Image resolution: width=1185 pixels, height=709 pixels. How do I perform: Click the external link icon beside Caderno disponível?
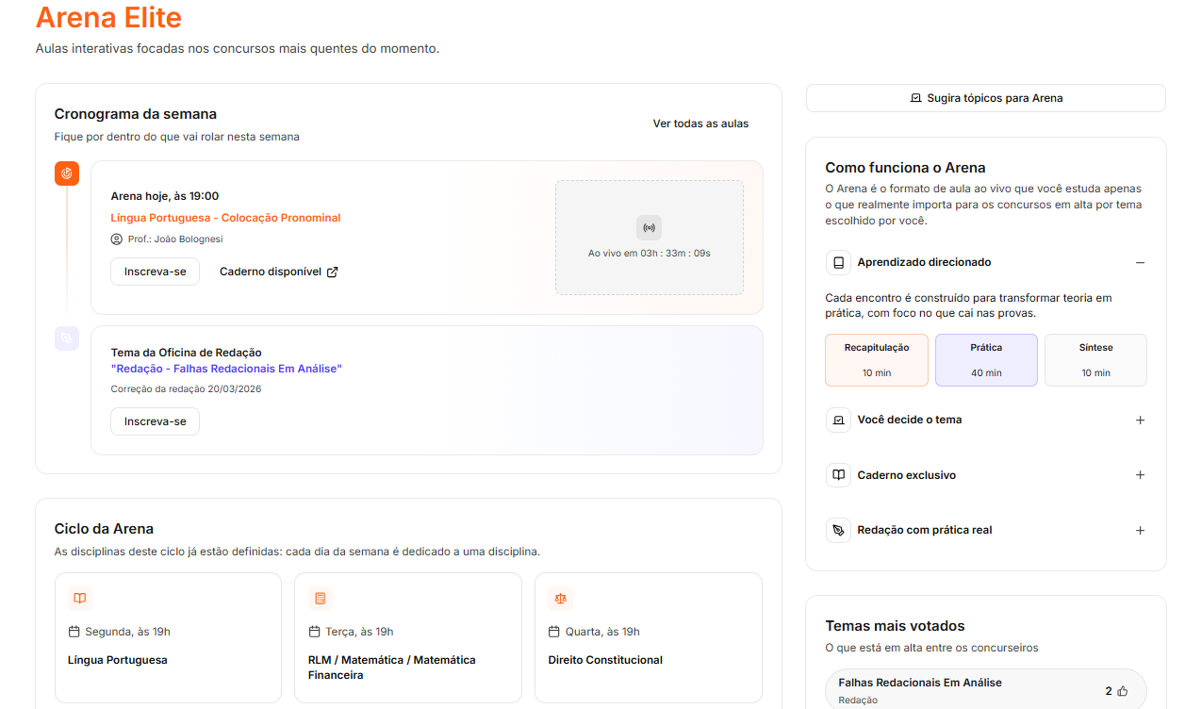pos(332,272)
